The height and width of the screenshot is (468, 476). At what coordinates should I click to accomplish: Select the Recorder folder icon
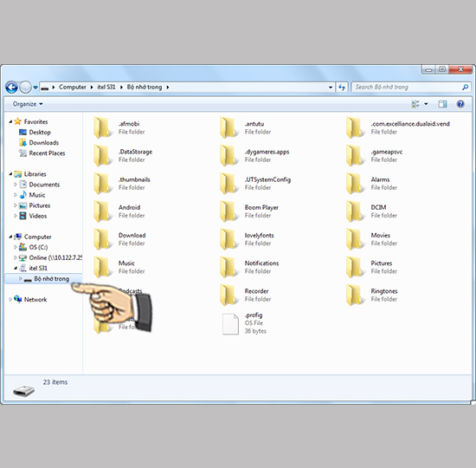(228, 295)
